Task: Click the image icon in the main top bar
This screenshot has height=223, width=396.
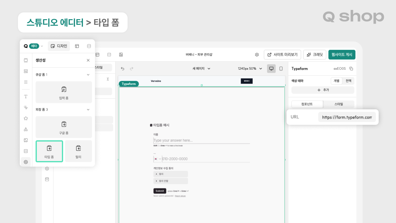Action: (x=121, y=55)
